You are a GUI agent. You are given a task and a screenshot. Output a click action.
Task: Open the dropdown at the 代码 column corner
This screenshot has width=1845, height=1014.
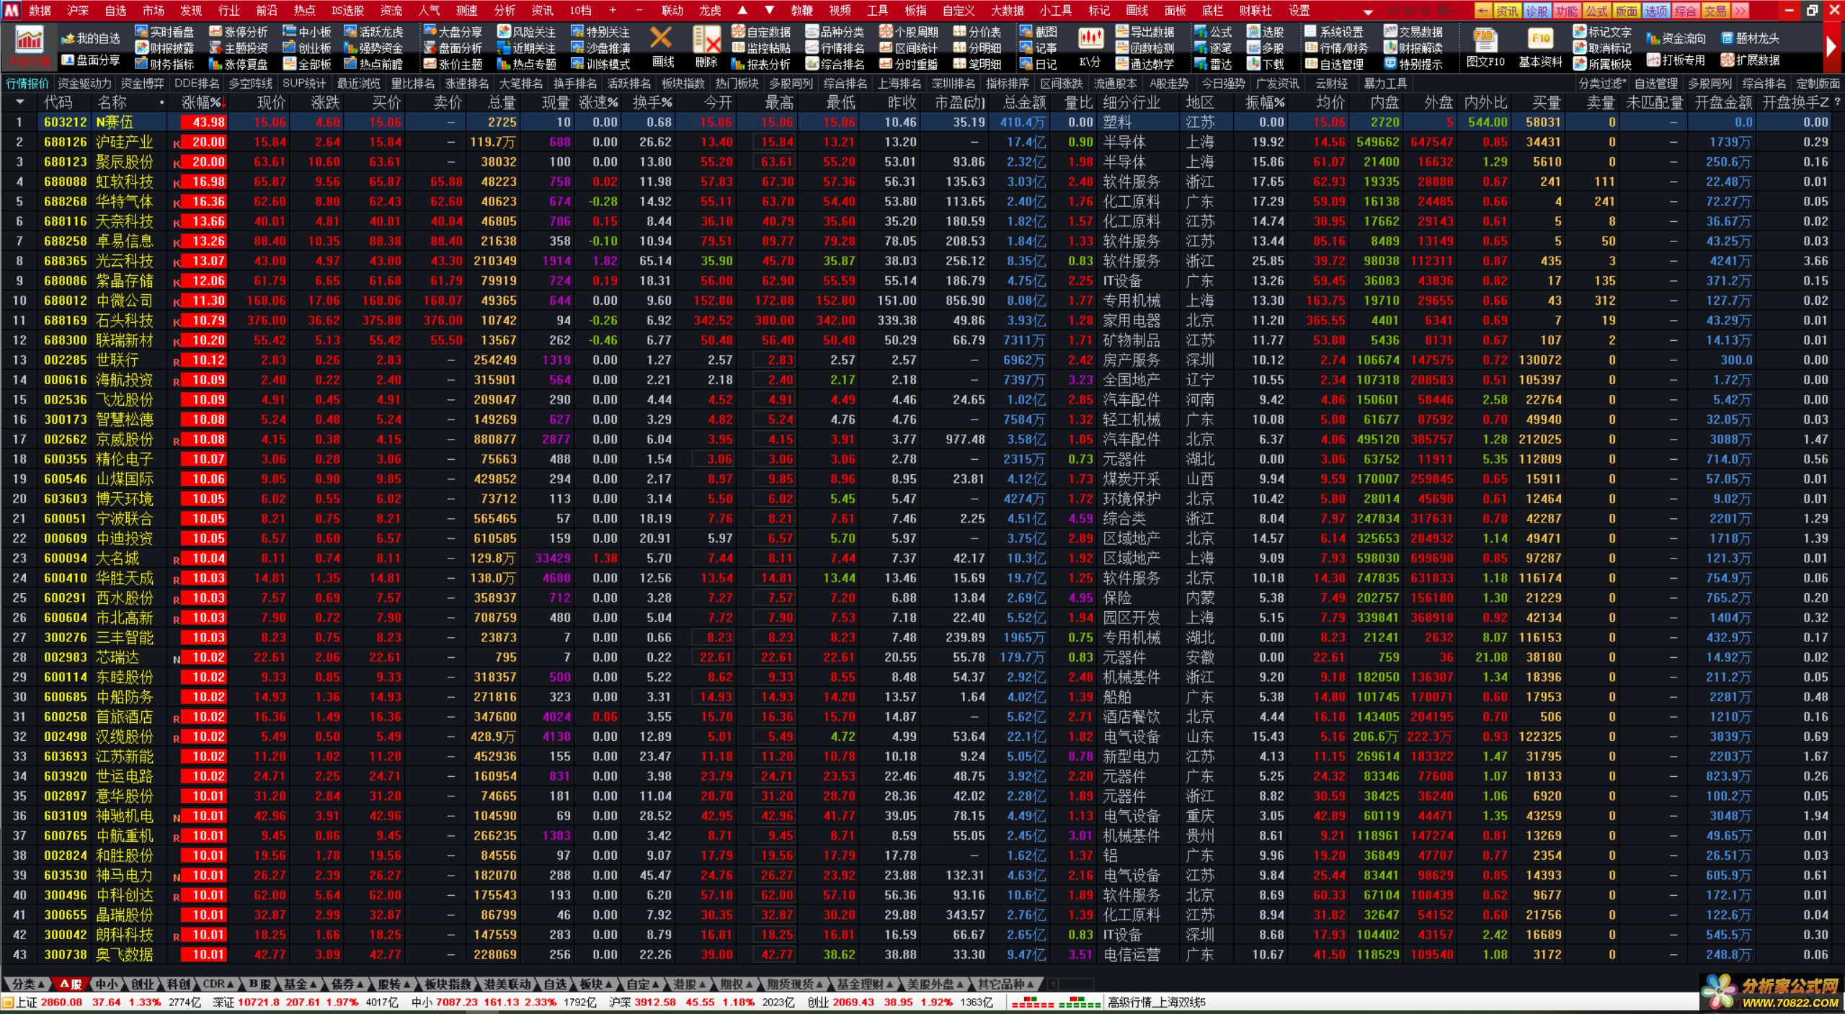pyautogui.click(x=19, y=102)
